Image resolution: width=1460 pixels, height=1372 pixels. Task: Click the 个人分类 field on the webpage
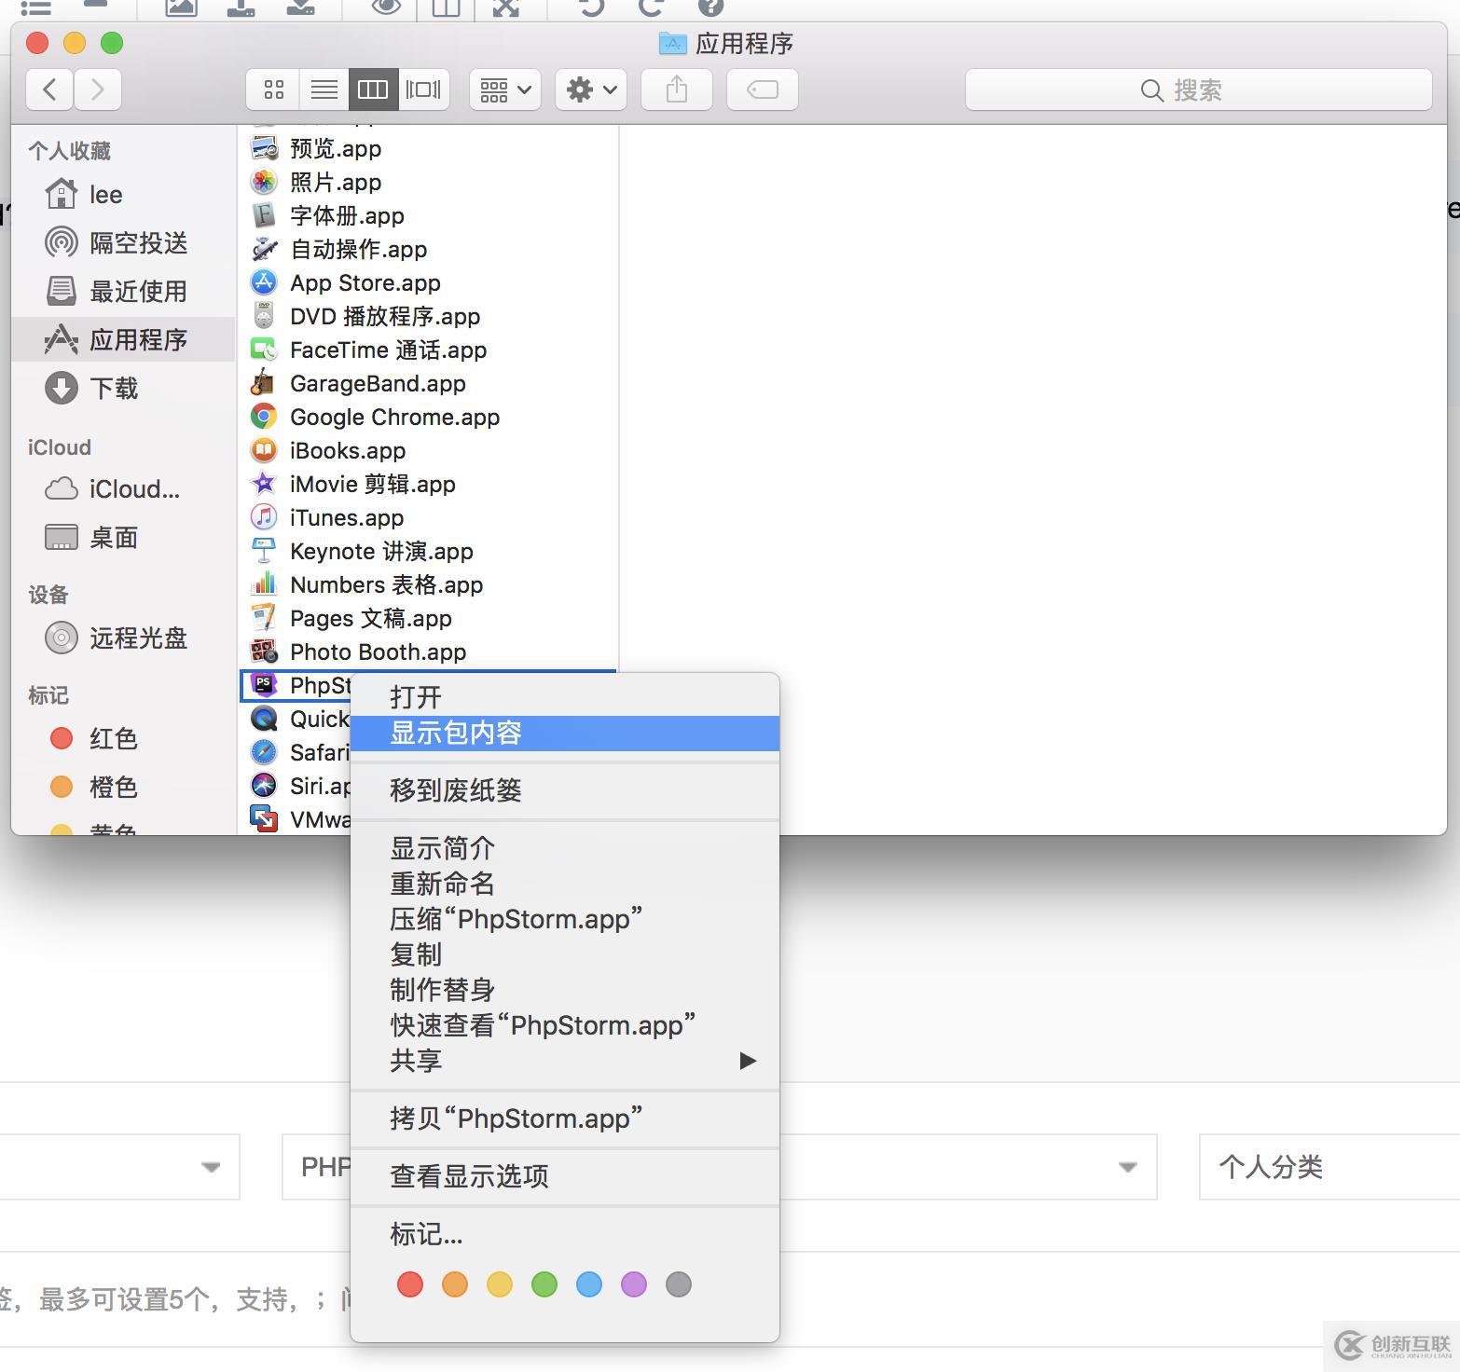[1329, 1167]
